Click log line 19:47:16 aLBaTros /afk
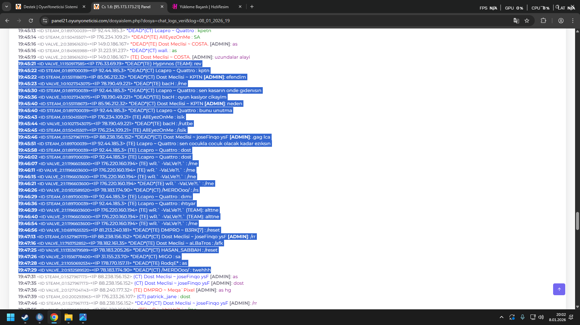Viewport: 580px width, 325px height. tap(121, 243)
